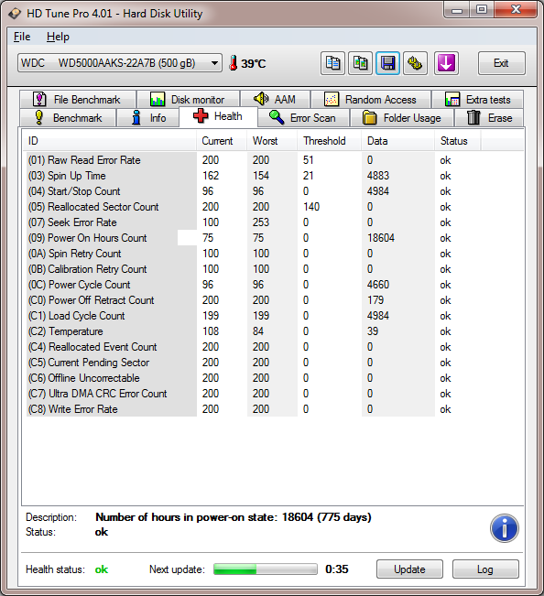Click the 4883 data value
The height and width of the screenshot is (596, 544).
point(378,176)
